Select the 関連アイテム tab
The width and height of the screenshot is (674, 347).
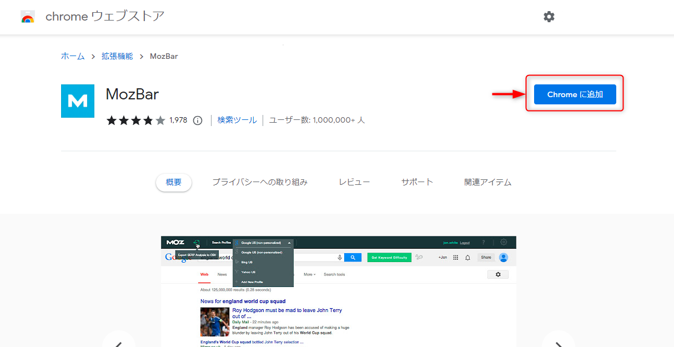point(488,181)
